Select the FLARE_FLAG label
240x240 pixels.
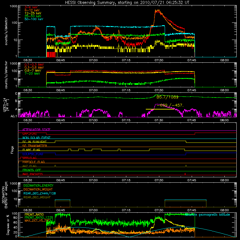31,150
